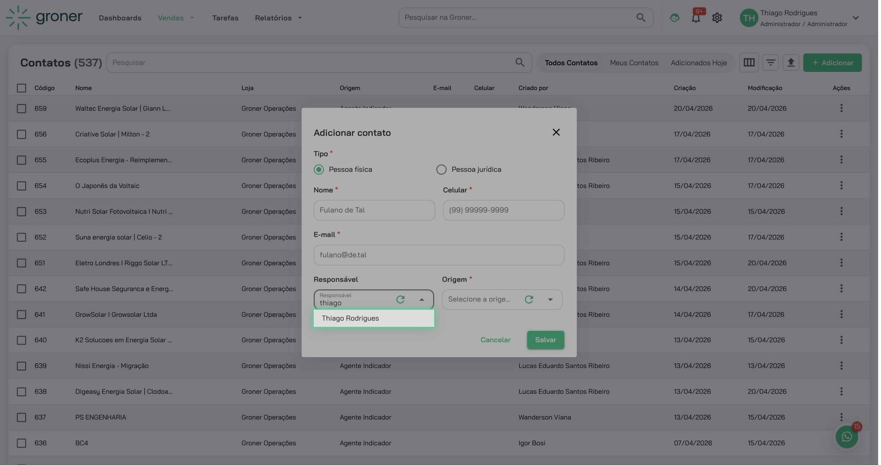Screen dimensions: 881x465
Task: Click the notifications bell icon
Action: click(696, 18)
